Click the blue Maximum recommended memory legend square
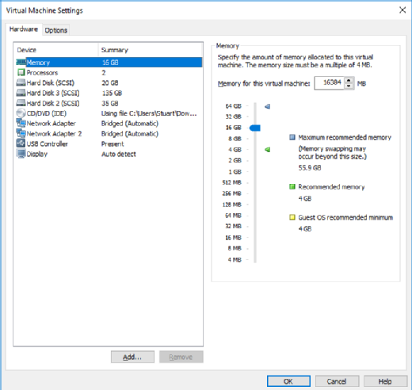 (x=292, y=137)
